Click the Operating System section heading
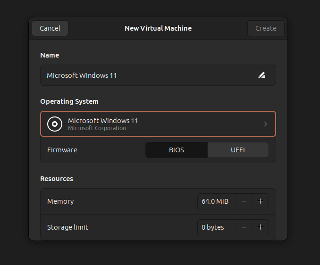The height and width of the screenshot is (265, 320). [69, 101]
